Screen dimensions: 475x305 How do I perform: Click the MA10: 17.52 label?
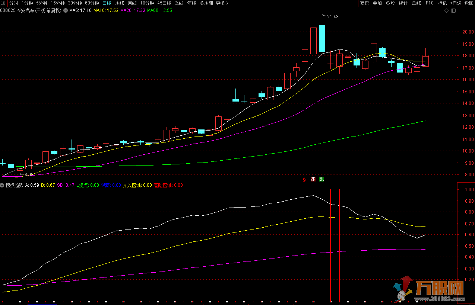click(106, 10)
